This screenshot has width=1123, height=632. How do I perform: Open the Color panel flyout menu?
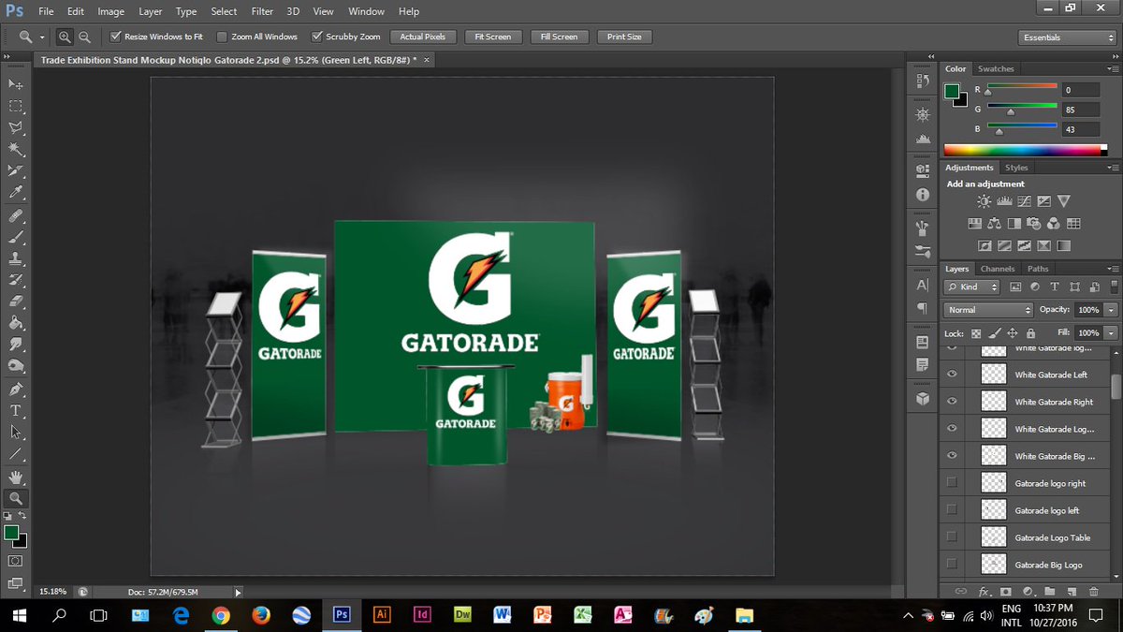1114,69
